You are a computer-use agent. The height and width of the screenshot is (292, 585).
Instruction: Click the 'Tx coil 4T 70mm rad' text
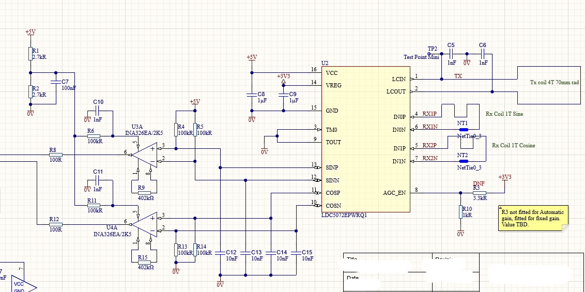555,82
